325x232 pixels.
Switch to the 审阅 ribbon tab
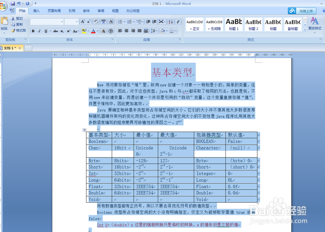click(101, 10)
